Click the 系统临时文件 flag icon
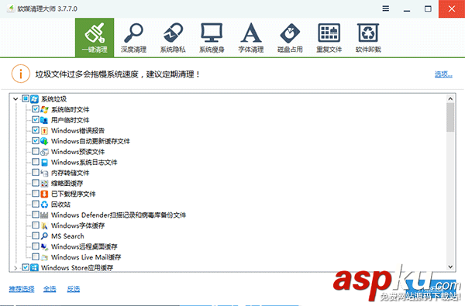The height and width of the screenshot is (306, 465). 44,109
